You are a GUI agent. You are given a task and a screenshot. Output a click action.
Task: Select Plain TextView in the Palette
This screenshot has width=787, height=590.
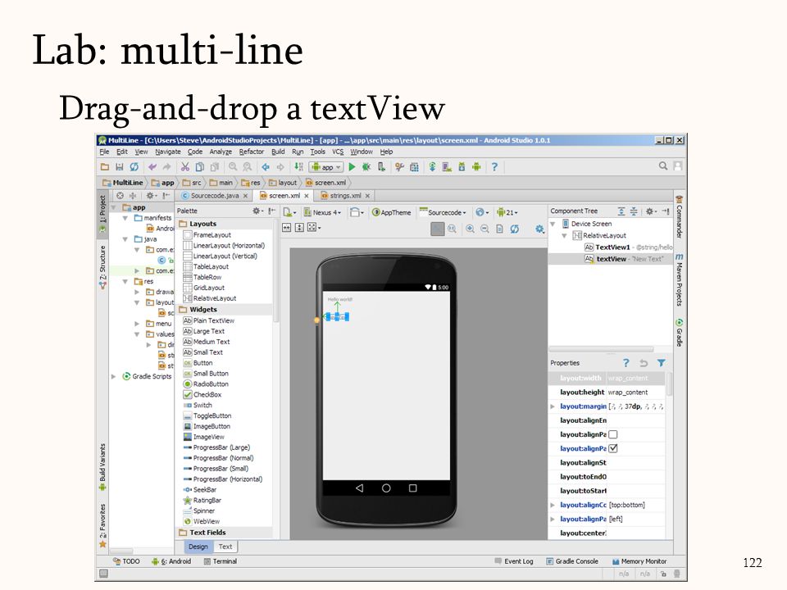[208, 320]
